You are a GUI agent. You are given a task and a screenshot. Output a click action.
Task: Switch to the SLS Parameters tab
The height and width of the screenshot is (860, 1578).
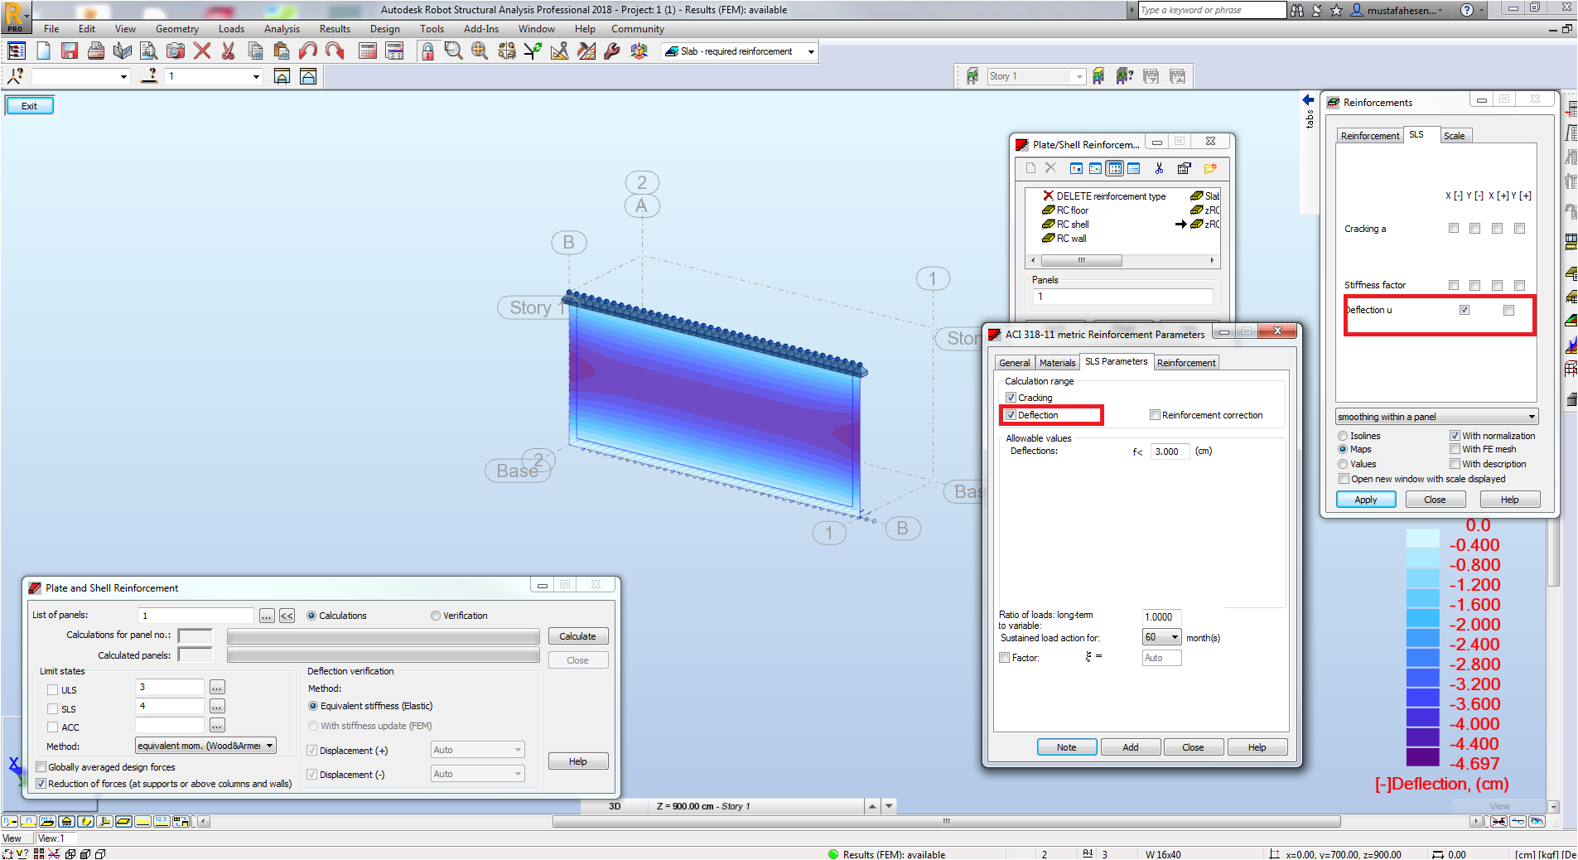(x=1116, y=362)
